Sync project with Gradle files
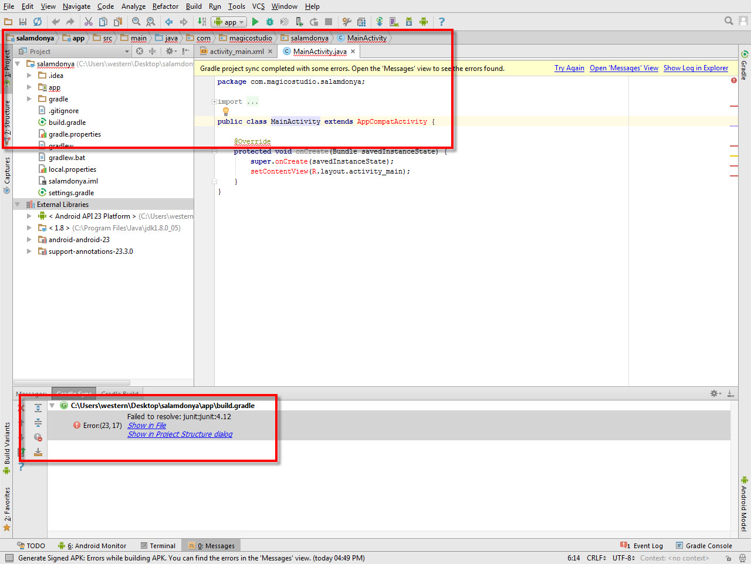 click(x=380, y=22)
